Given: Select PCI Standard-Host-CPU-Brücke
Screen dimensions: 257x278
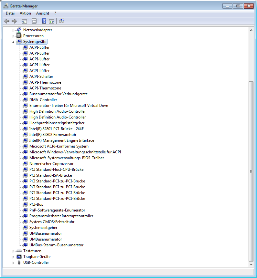Looking at the screenshot, I should click(x=56, y=170).
